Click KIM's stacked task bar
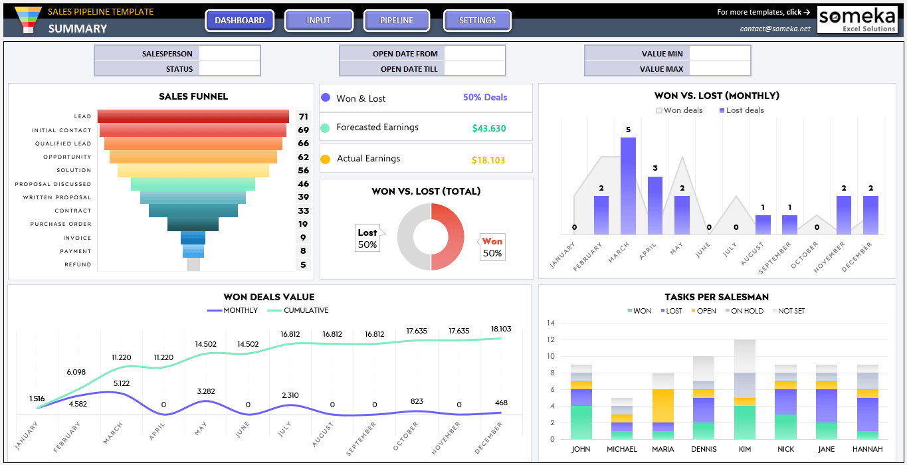907x465 pixels. 745,389
